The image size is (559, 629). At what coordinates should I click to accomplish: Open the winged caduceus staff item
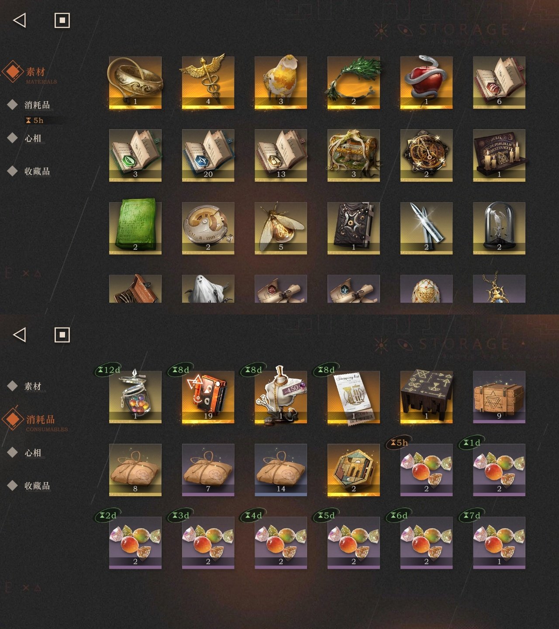click(x=208, y=83)
